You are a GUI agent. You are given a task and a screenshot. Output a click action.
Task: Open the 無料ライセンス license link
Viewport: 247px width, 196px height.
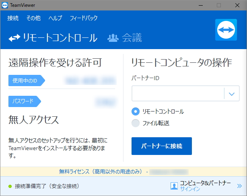pos(101,171)
